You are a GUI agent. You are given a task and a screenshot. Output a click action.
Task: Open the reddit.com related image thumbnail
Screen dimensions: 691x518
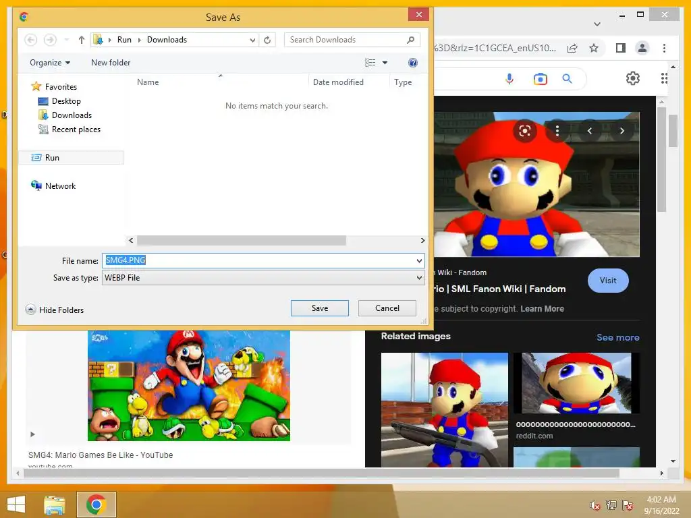coord(578,383)
